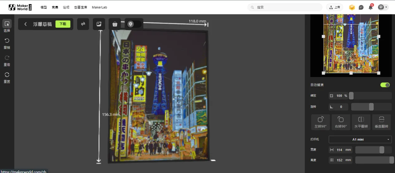Open the 论坛 menu
Viewport: 395px width, 173px height.
[66, 7]
